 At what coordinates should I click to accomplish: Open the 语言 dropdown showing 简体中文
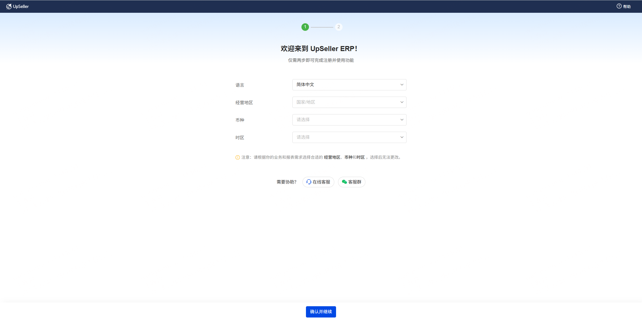pos(349,85)
